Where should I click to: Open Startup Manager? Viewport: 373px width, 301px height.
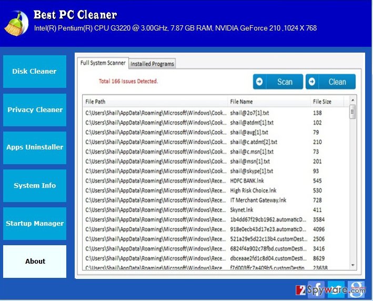pyautogui.click(x=35, y=224)
